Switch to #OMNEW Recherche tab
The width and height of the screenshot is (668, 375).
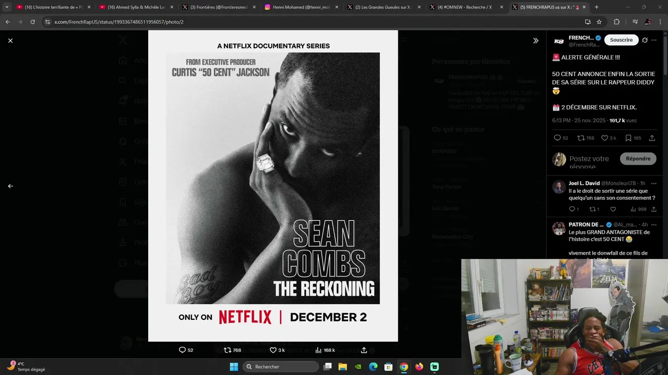coord(467,7)
